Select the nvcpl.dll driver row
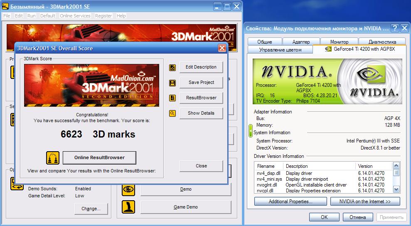Screen dimensions: 411x226 click(323, 191)
